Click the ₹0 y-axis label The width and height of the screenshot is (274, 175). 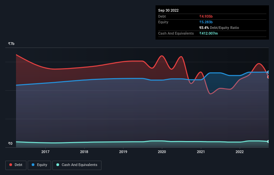pos(10,143)
